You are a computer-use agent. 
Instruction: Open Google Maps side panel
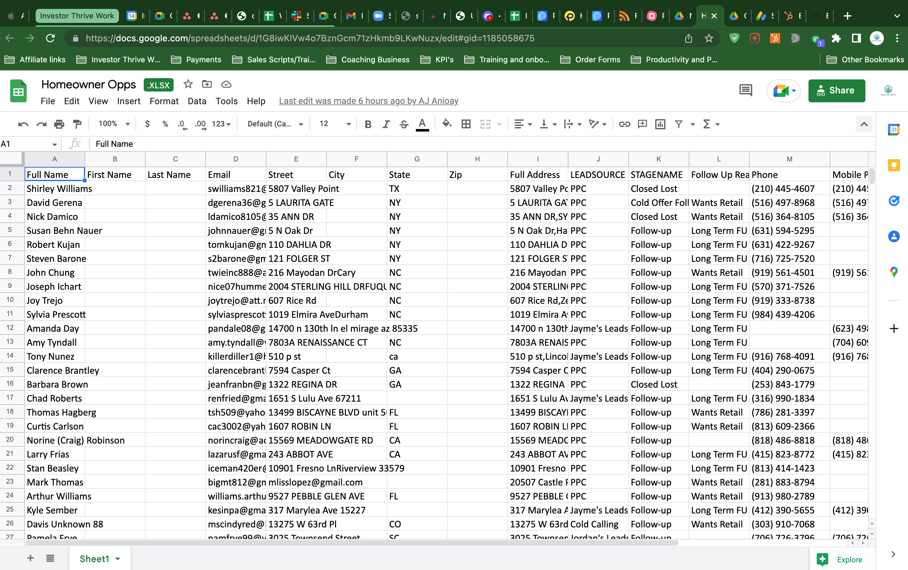click(893, 272)
